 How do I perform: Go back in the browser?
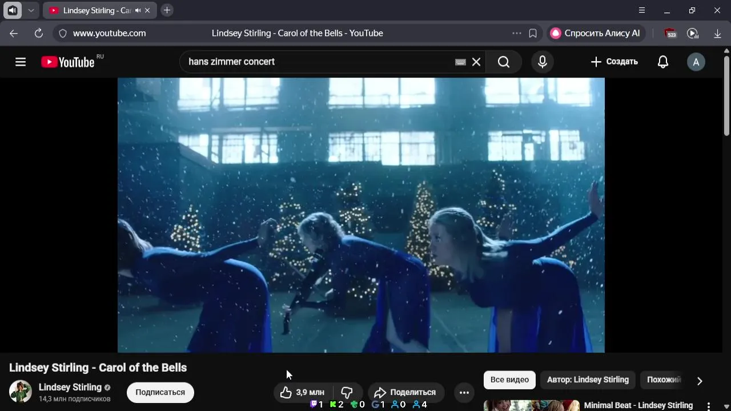click(x=14, y=33)
